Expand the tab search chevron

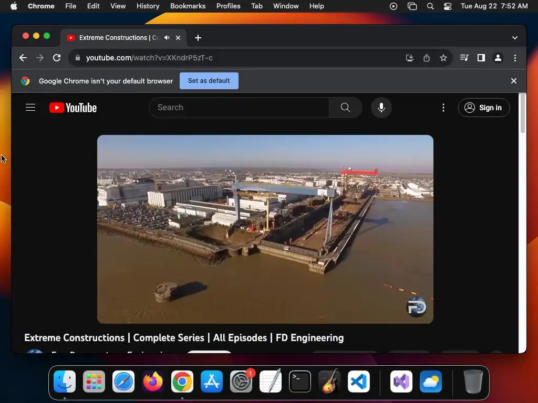pos(515,38)
